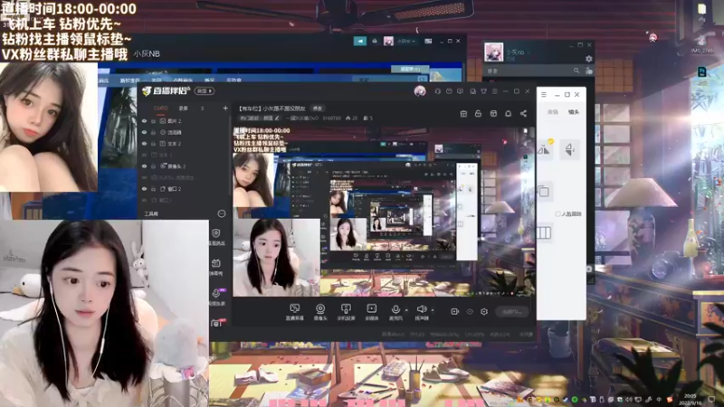724x407 pixels.
Task: Click system clock in taskbar
Action: [691, 399]
